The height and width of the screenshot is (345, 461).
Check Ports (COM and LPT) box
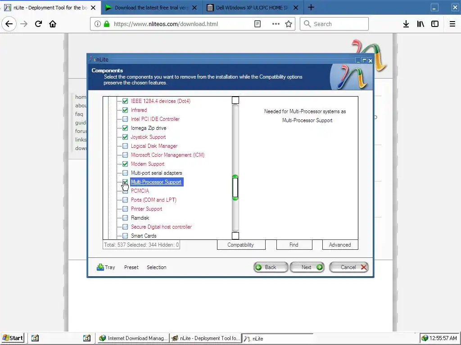coord(125,200)
